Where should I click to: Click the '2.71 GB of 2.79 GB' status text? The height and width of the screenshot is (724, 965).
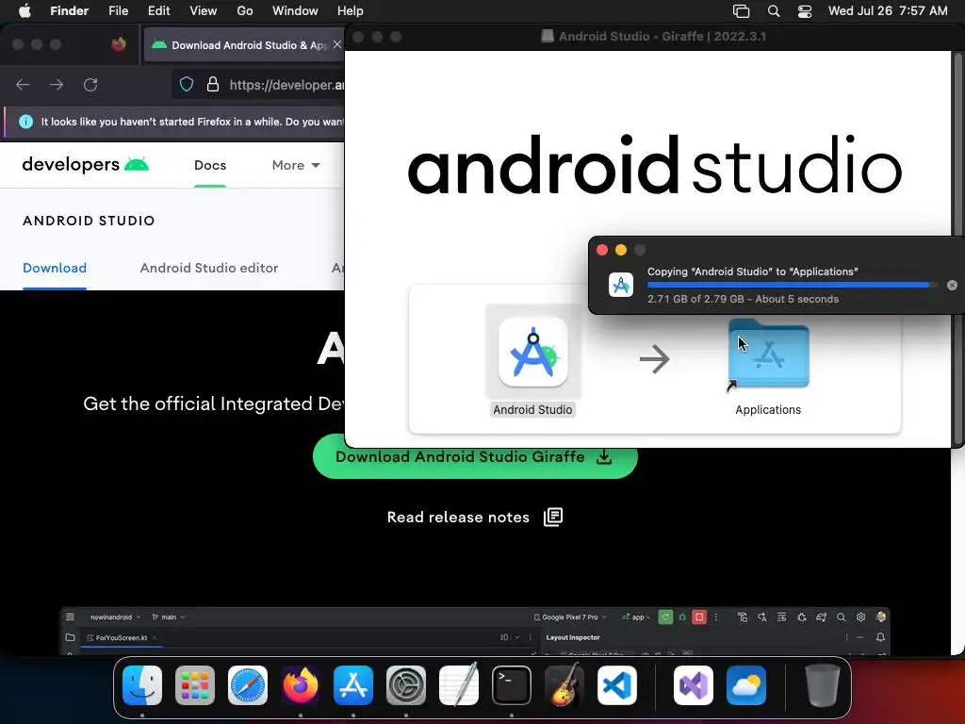743,299
